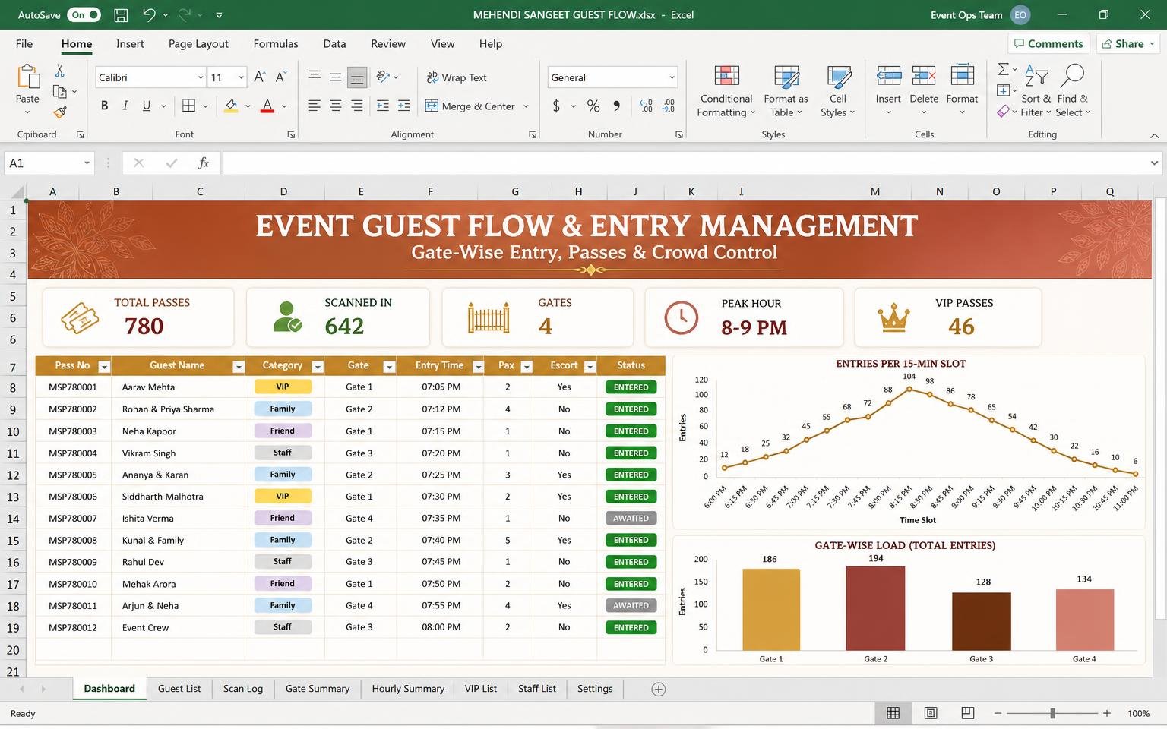Click the Font Color red A swatch
Viewport: 1167px width, 729px height.
267,106
